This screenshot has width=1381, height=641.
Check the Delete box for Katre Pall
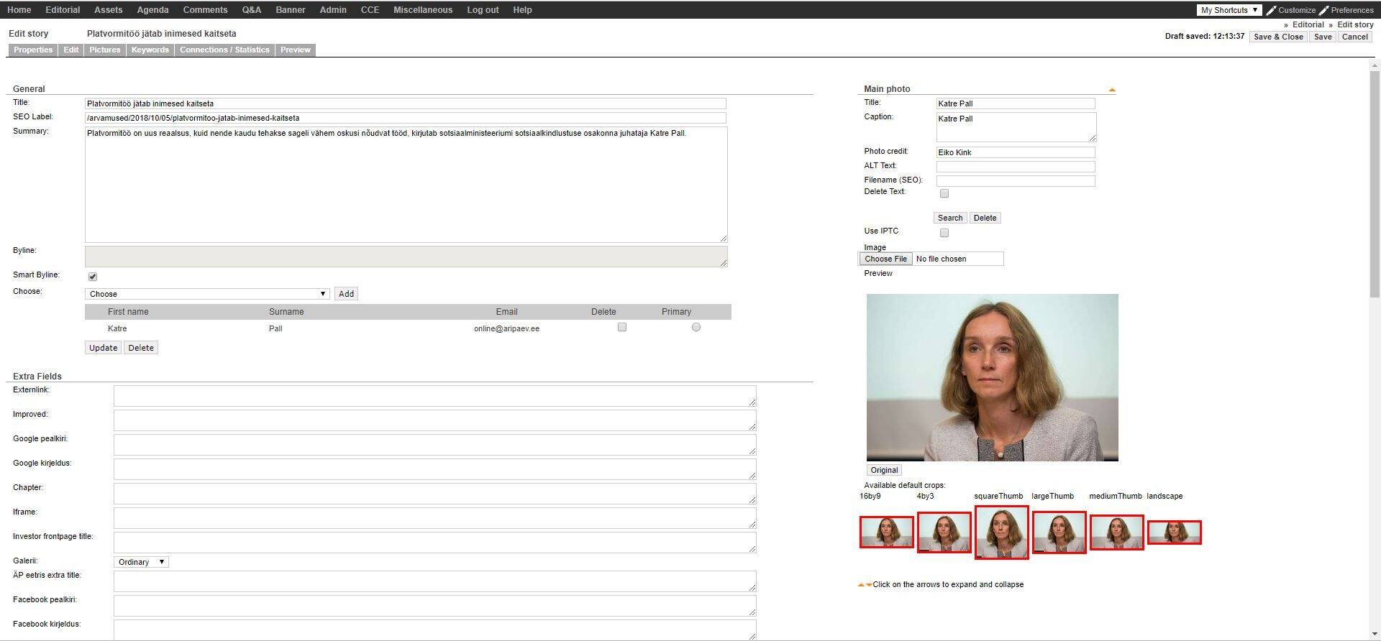pos(622,328)
